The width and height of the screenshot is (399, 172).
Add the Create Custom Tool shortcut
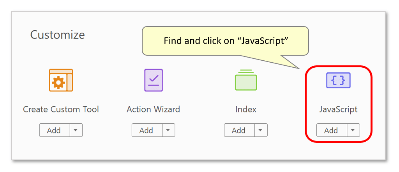coord(54,130)
